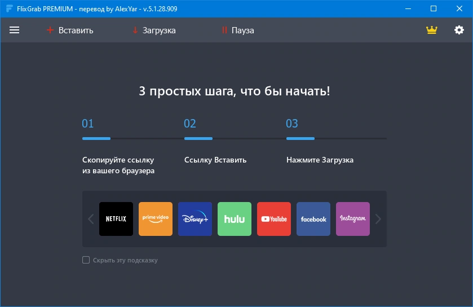Click the red arrow Загрузка icon

point(135,30)
